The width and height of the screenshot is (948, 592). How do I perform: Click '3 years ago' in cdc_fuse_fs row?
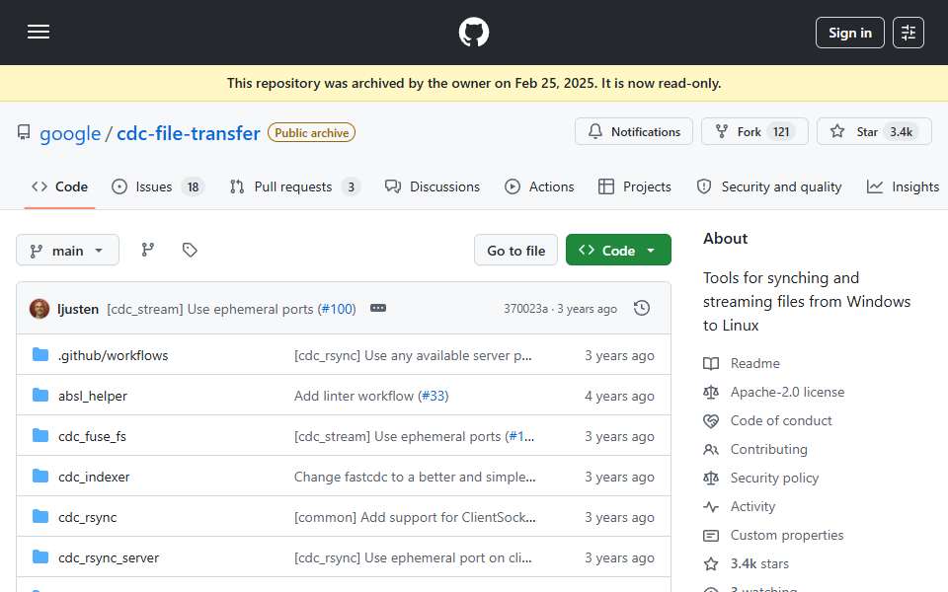click(x=619, y=437)
